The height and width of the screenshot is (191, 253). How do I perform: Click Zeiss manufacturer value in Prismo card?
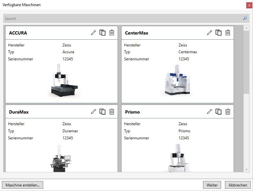[183, 124]
